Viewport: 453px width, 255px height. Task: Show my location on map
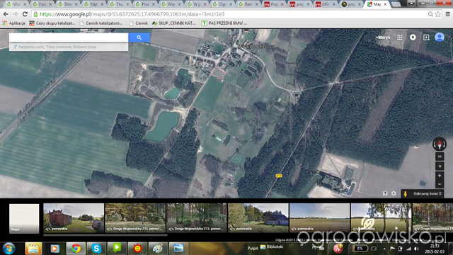coord(440,166)
